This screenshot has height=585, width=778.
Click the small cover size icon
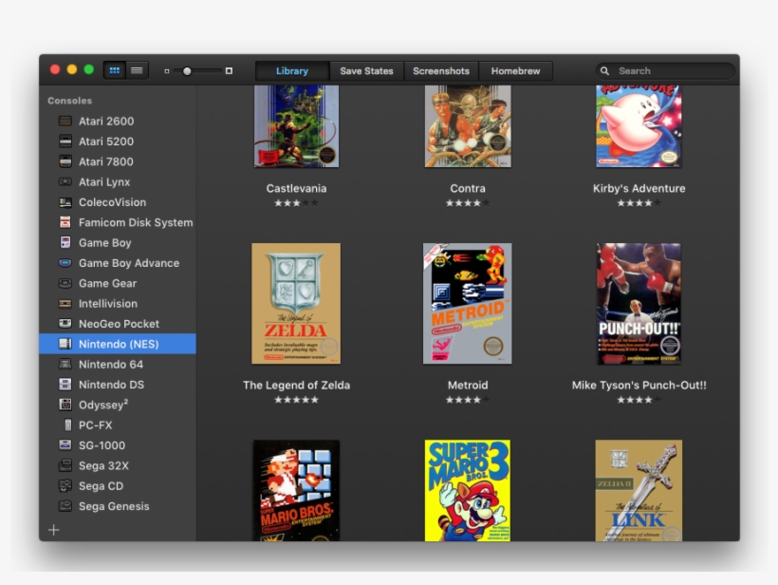[167, 71]
